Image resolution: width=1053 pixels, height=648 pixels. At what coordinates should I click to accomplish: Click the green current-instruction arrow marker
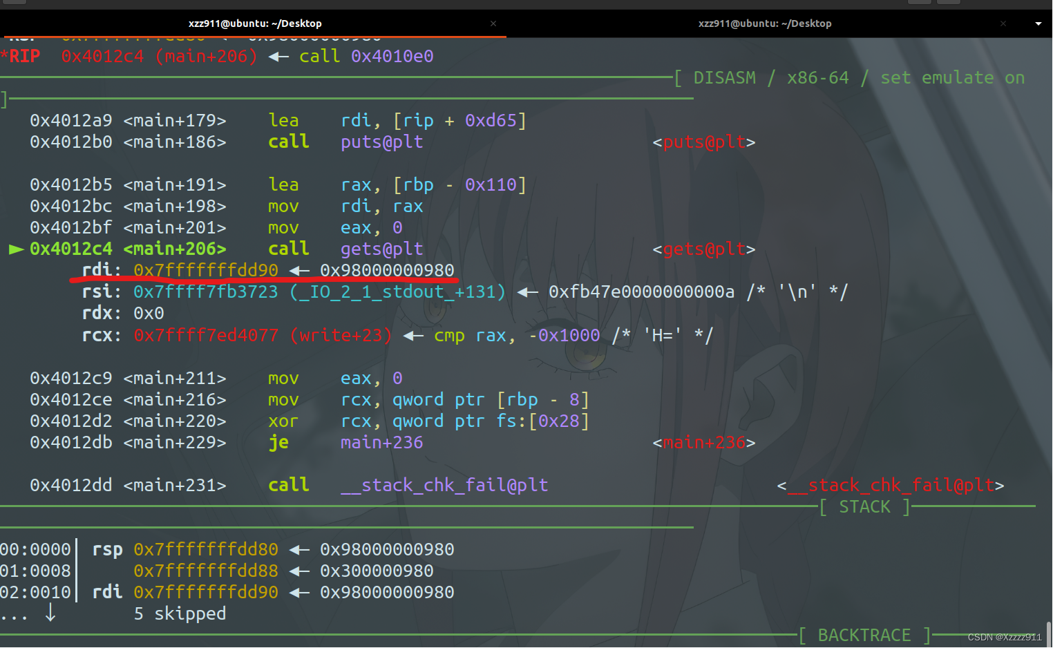[16, 249]
